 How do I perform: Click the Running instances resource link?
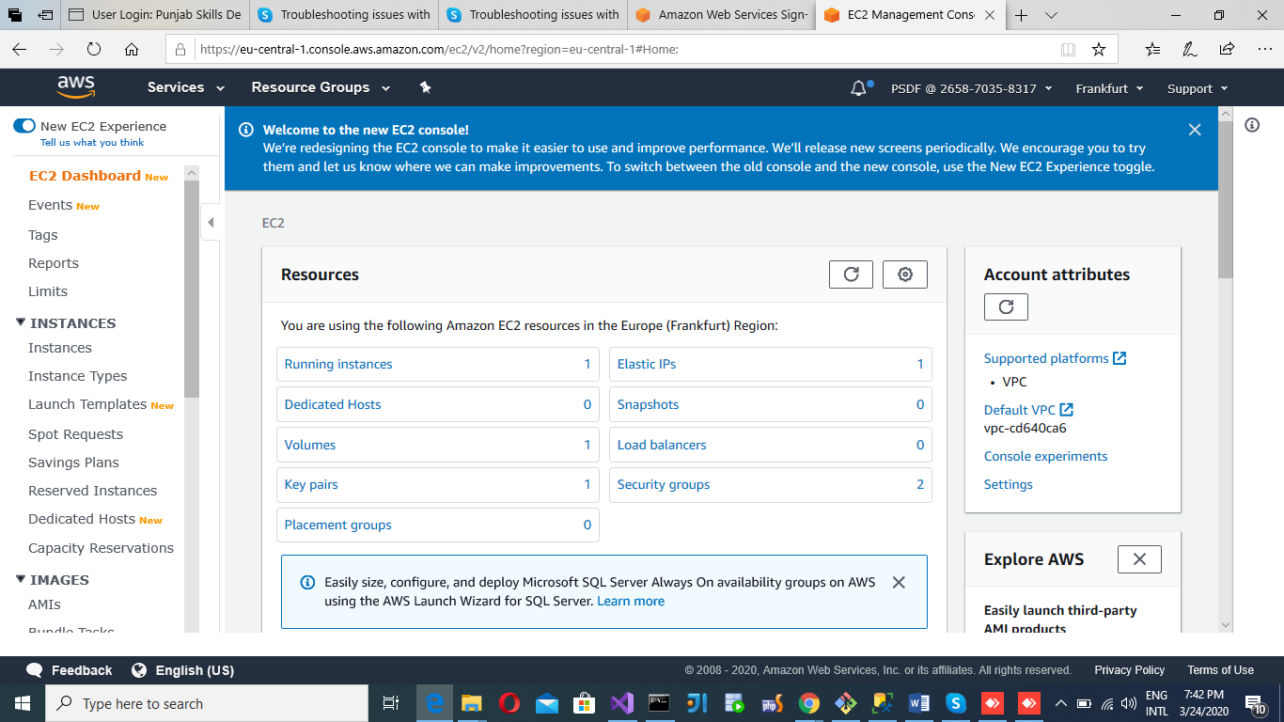point(338,364)
